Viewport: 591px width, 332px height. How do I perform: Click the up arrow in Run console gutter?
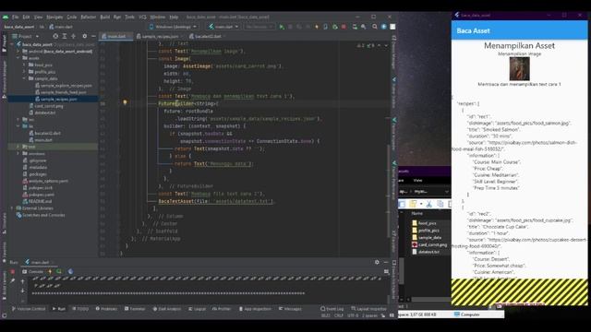[x=22, y=281]
